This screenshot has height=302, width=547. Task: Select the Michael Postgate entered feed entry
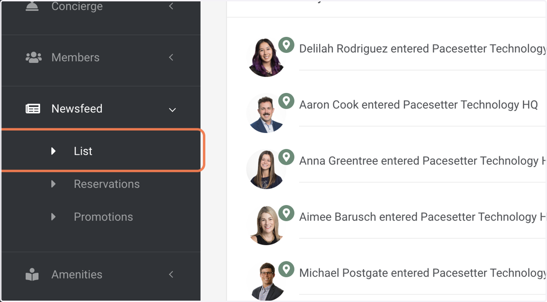[x=422, y=273]
